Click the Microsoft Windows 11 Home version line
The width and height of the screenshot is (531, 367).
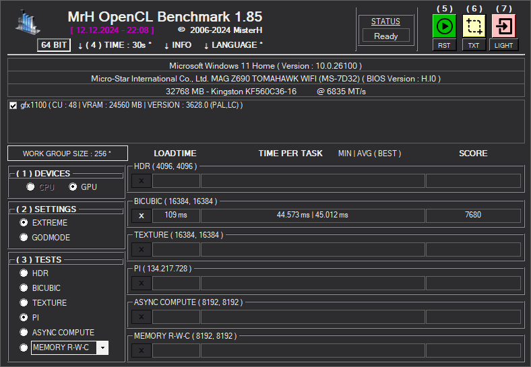(266, 66)
